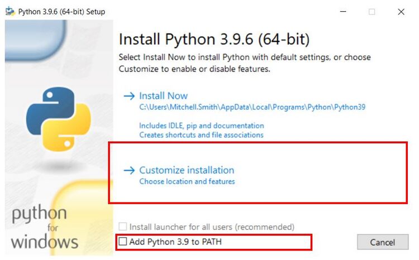
Task: Click the blue arrow beside Install Now
Action: click(129, 96)
